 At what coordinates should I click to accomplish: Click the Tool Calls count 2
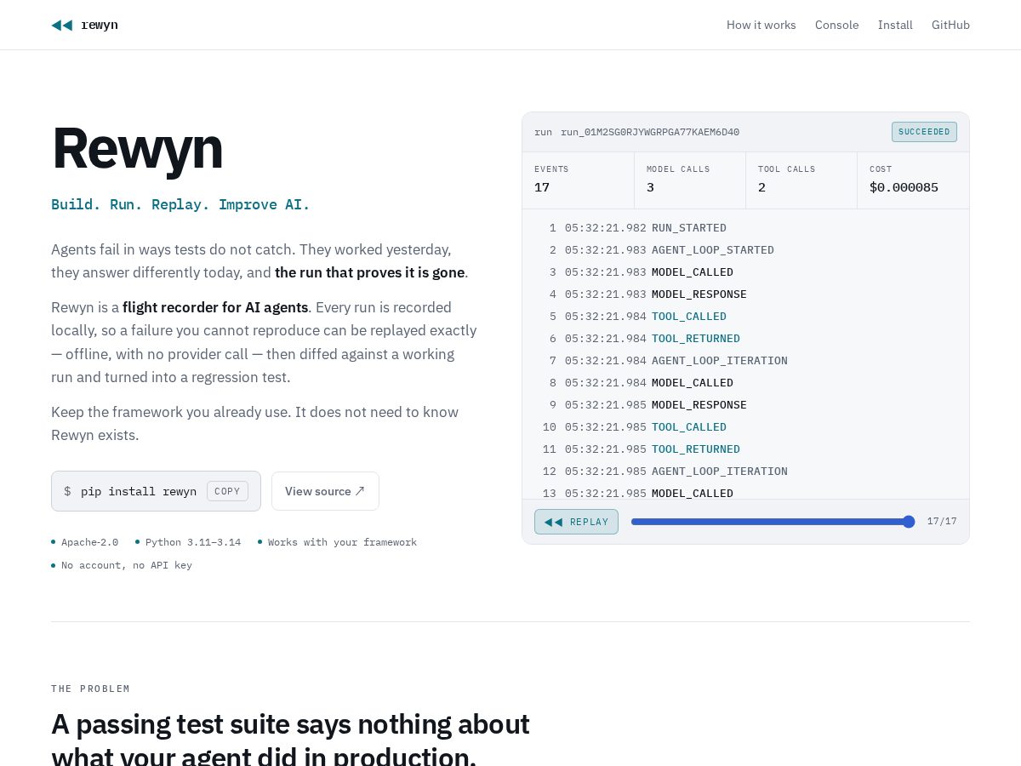point(761,187)
